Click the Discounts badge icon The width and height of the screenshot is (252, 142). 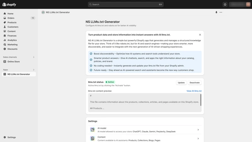[5, 49]
